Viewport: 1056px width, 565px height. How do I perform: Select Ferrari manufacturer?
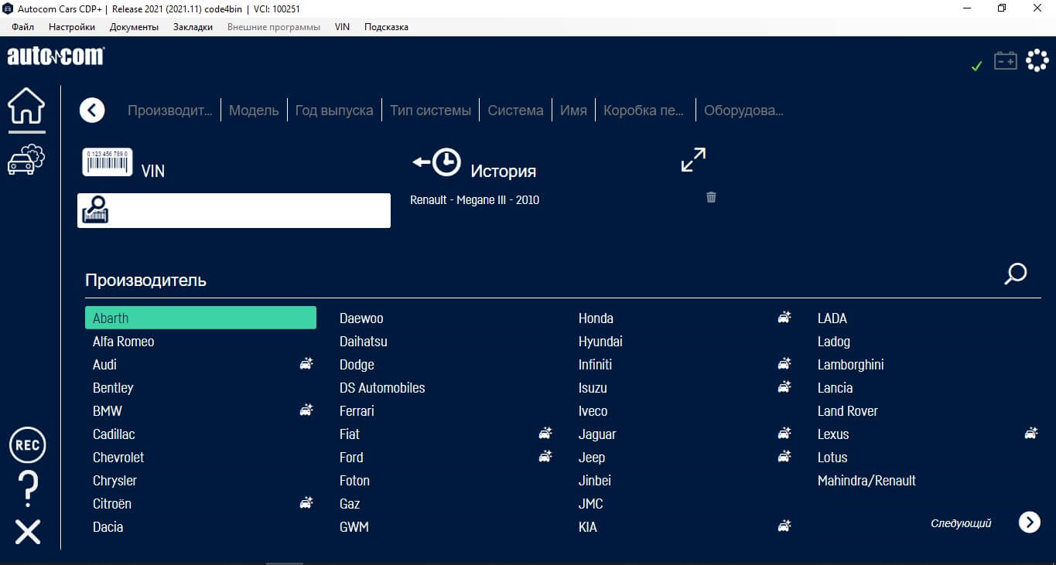point(357,410)
